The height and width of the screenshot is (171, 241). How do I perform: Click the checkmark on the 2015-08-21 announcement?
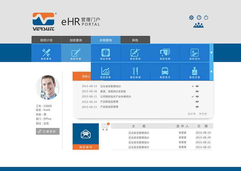[x=193, y=97]
